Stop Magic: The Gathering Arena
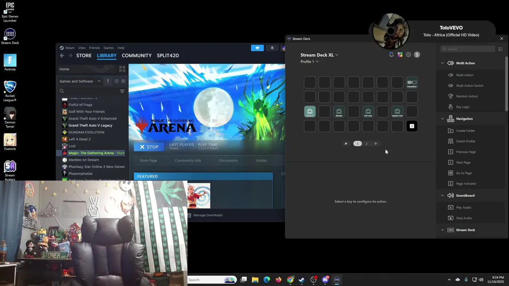The image size is (509, 286). (x=149, y=147)
